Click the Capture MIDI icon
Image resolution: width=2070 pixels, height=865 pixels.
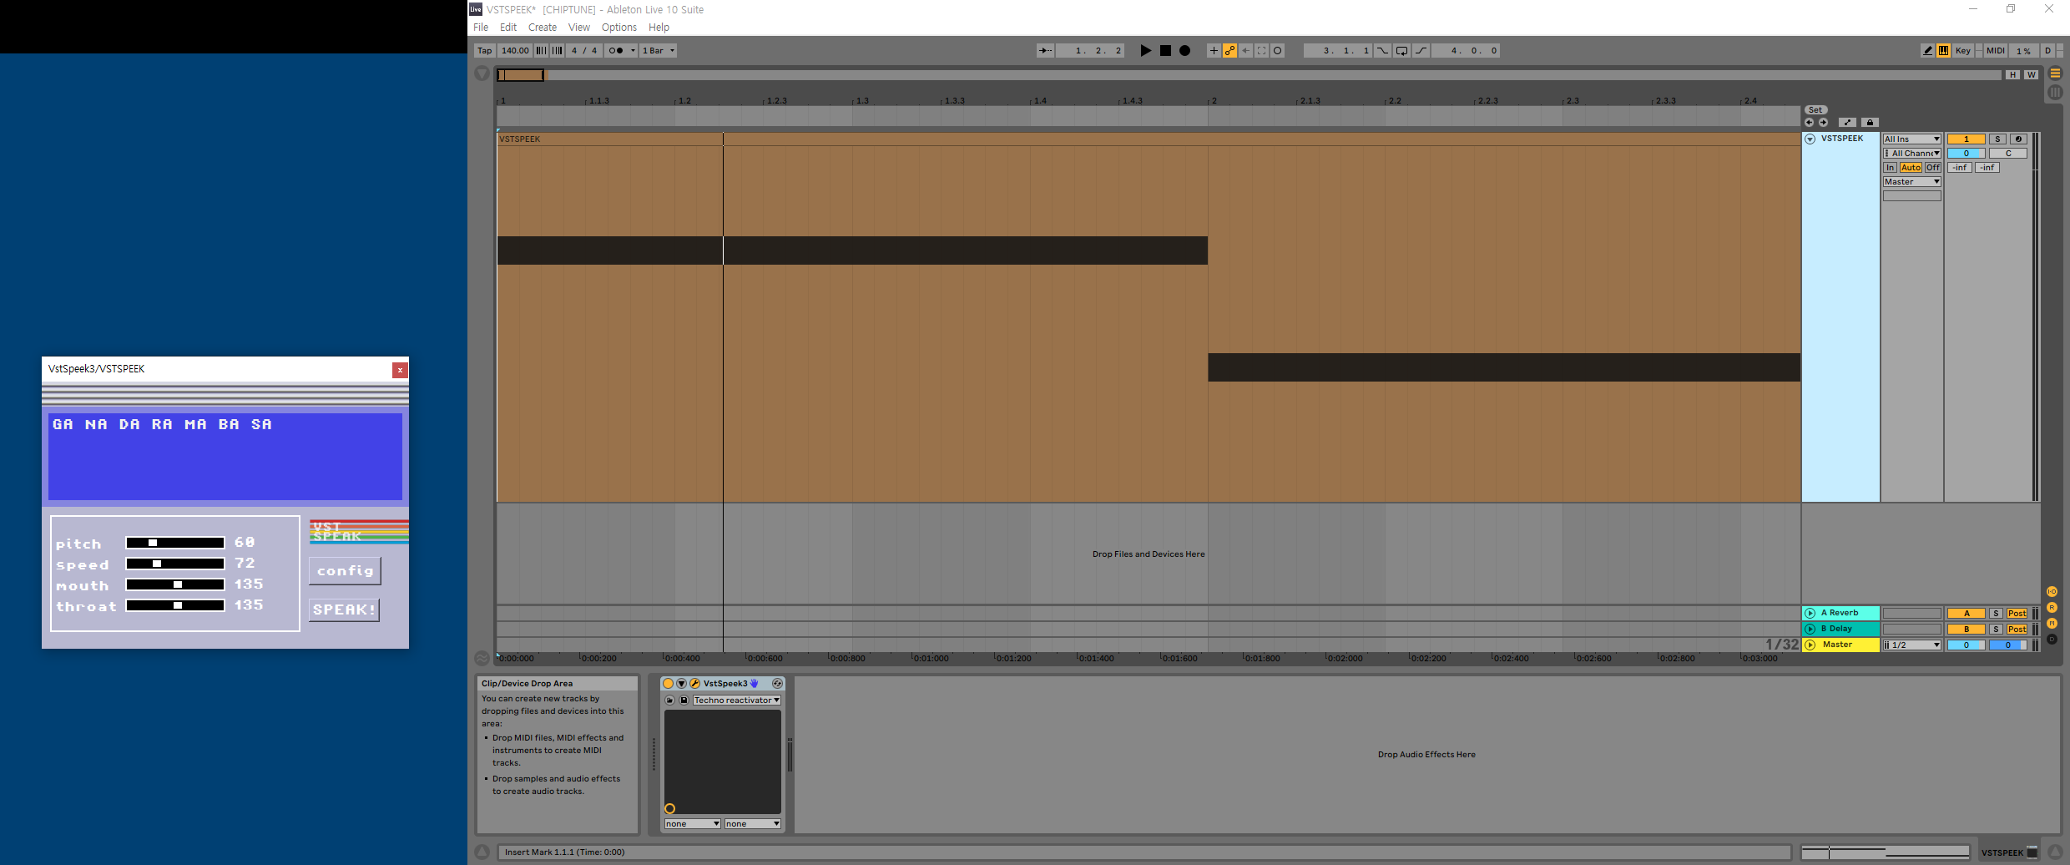(1261, 51)
